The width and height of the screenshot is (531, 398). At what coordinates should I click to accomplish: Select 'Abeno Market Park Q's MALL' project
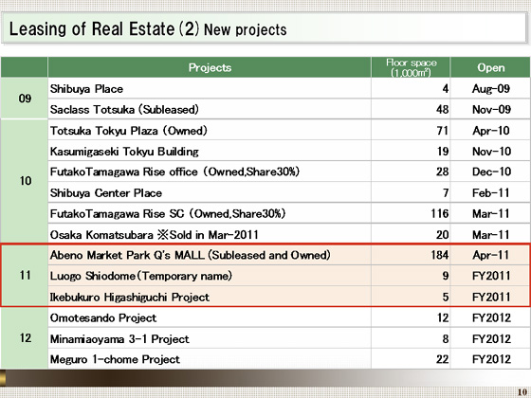click(127, 255)
